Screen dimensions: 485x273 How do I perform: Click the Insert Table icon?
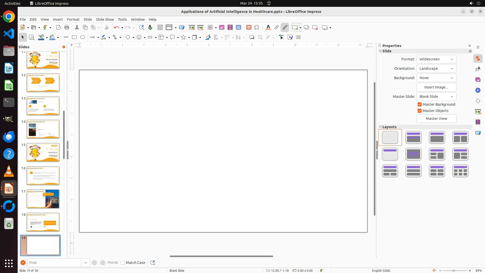pyautogui.click(x=210, y=28)
